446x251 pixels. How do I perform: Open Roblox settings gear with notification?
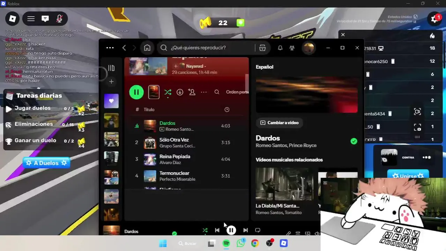(x=435, y=19)
